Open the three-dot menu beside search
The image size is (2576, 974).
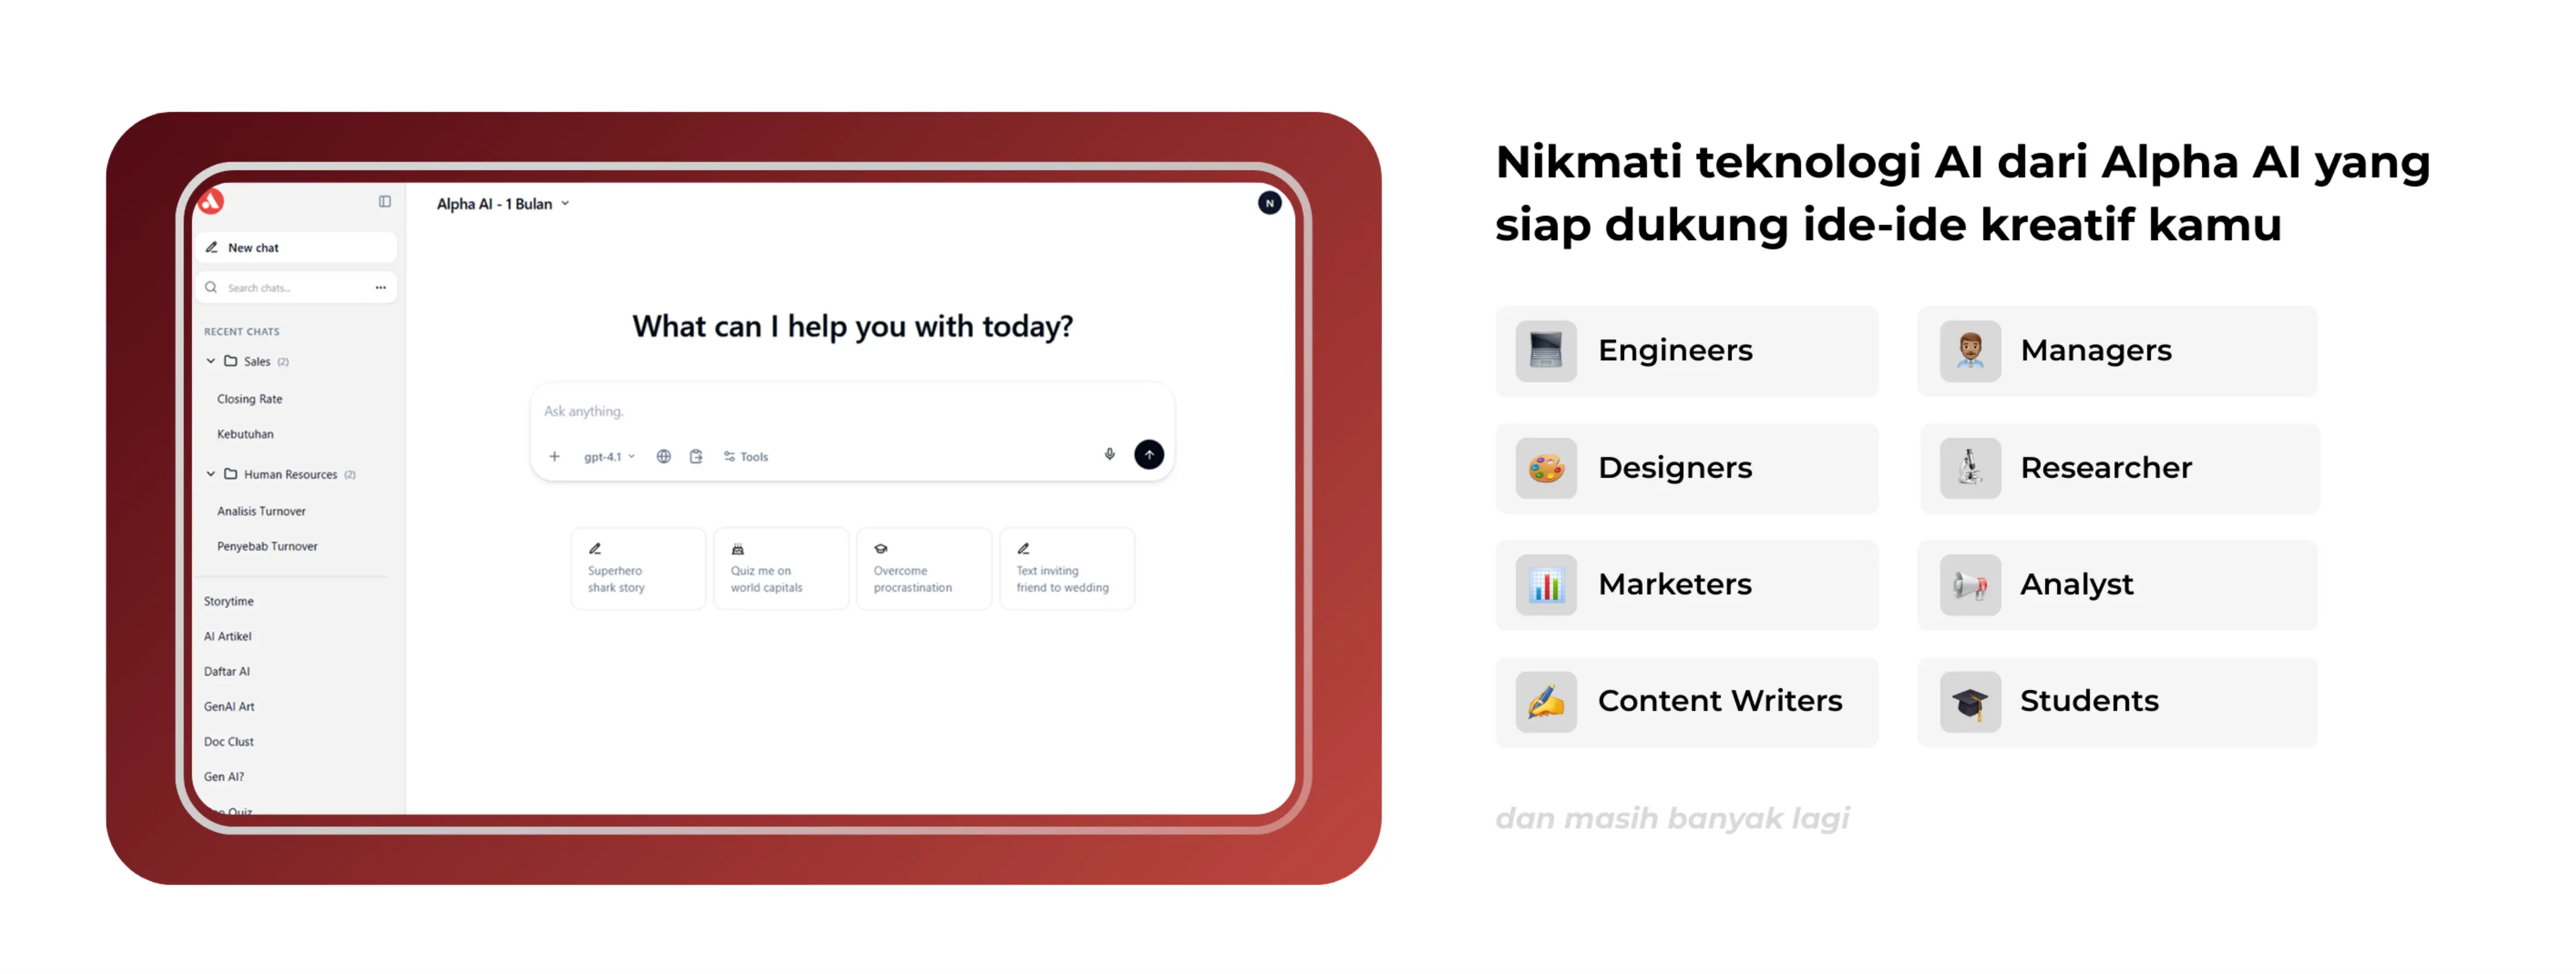[x=381, y=288]
